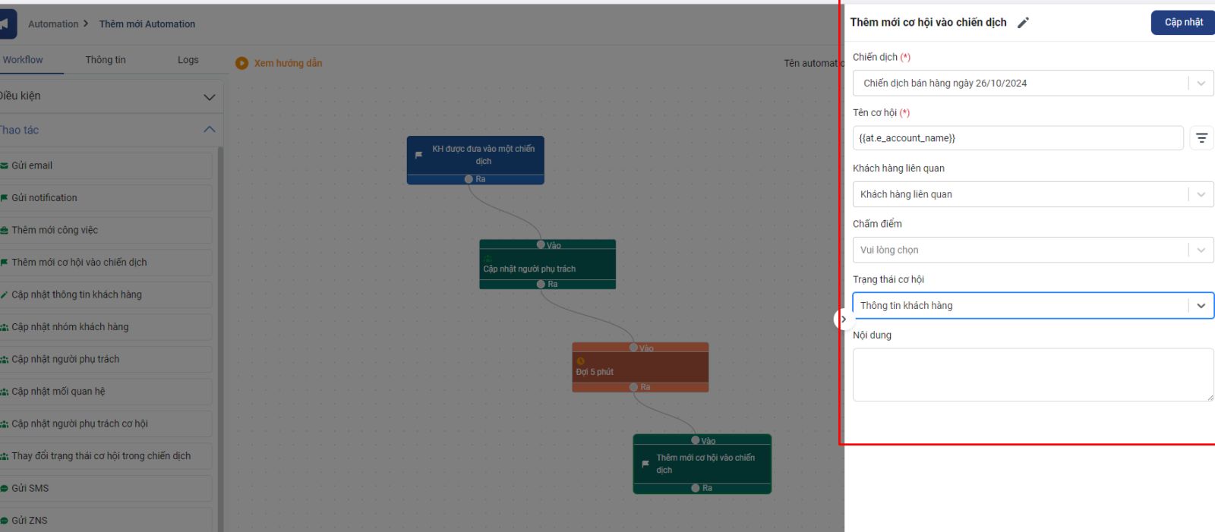Click into the Nội dung text area

1032,374
